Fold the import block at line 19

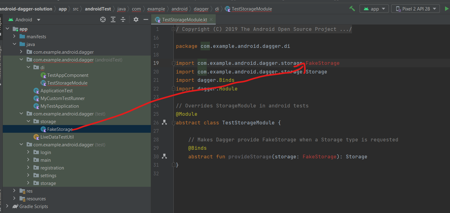coord(173,63)
